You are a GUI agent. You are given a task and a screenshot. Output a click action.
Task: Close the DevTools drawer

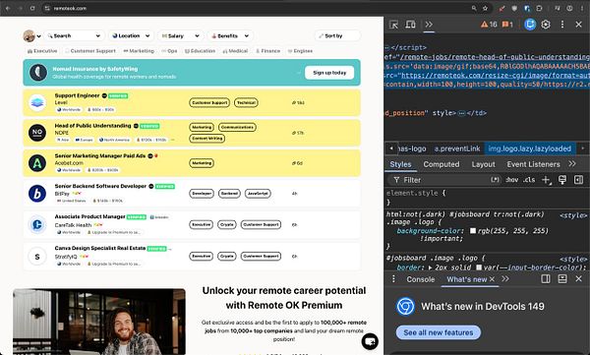(579, 279)
